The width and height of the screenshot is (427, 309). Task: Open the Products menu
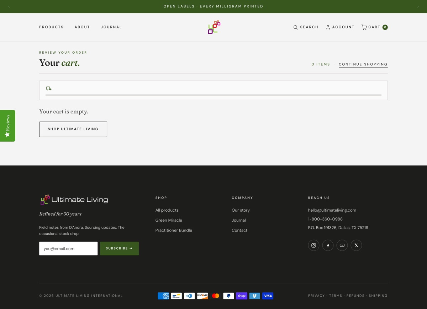click(x=51, y=27)
